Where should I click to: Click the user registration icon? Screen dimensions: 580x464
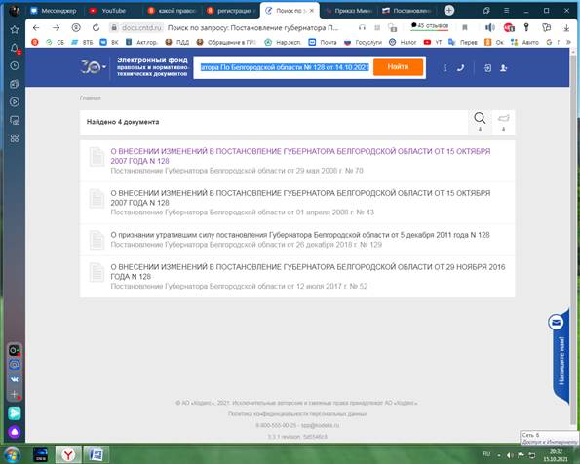(503, 68)
